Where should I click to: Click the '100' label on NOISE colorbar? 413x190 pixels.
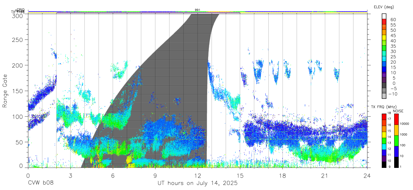tap(403, 145)
